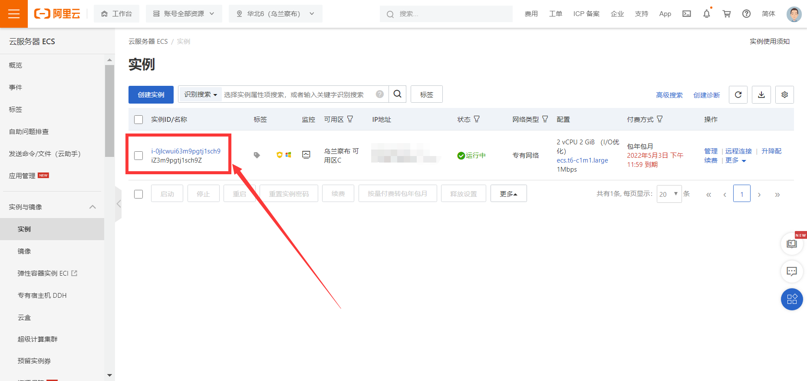Open the floating guide book icon

pyautogui.click(x=792, y=244)
